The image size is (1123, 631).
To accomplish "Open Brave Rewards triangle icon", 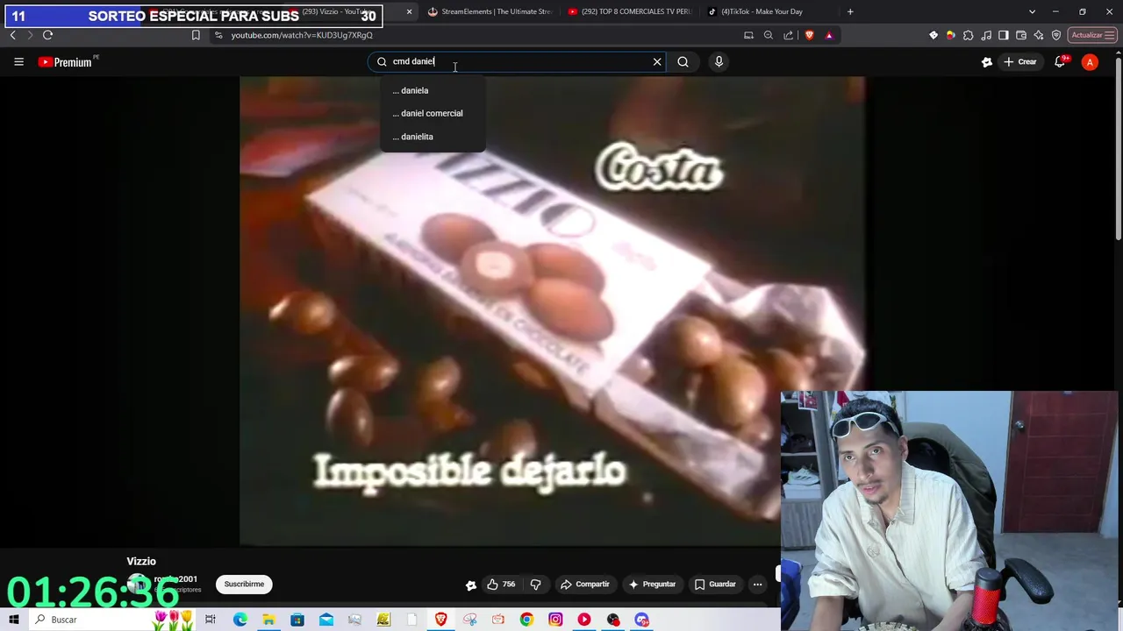I will (x=829, y=35).
